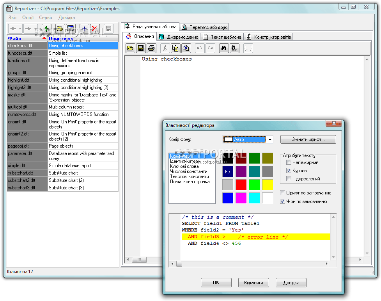Image resolution: width=381 pixels, height=301 pixels.
Task: Pick the navy FG color swatch
Action: click(228, 171)
